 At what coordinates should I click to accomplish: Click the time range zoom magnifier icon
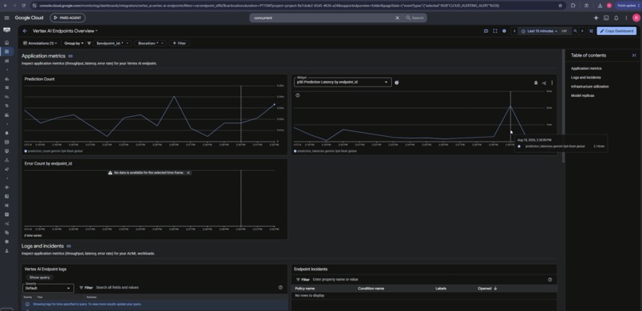pos(575,31)
